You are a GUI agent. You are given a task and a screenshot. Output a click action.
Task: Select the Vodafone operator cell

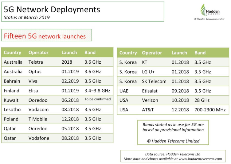pyautogui.click(x=39, y=138)
